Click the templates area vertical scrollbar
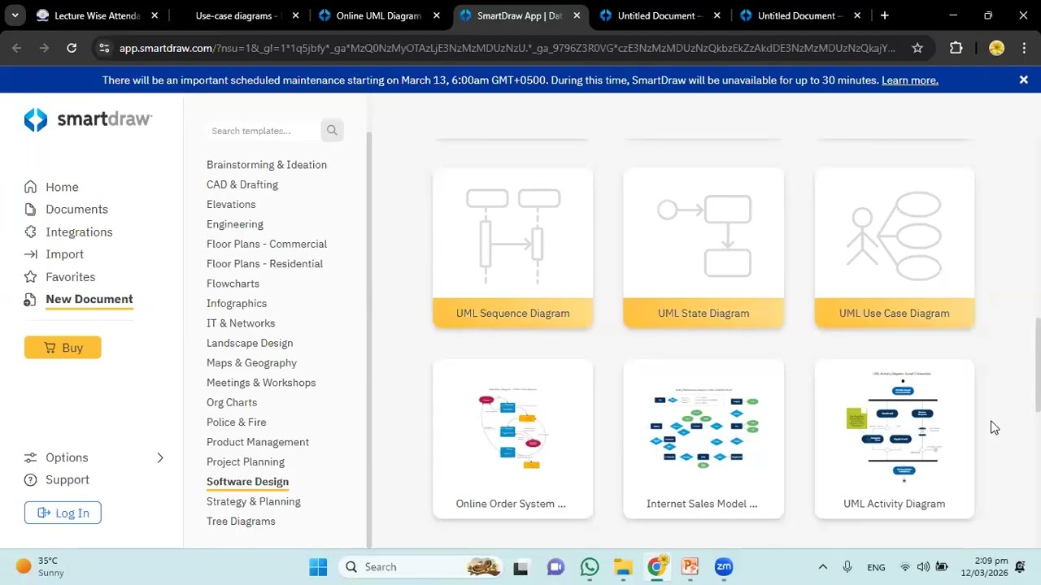 [x=1037, y=365]
